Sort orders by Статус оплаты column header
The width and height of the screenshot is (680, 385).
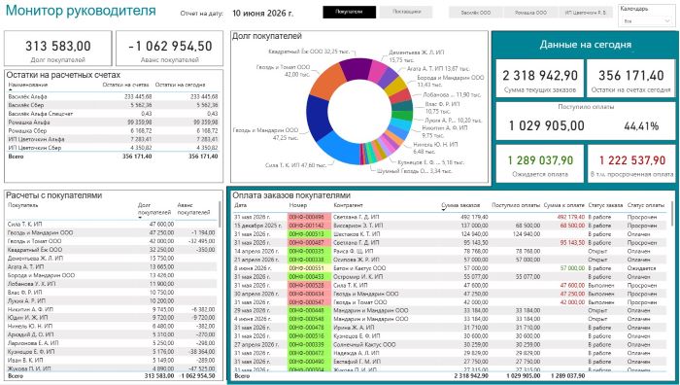pos(645,205)
